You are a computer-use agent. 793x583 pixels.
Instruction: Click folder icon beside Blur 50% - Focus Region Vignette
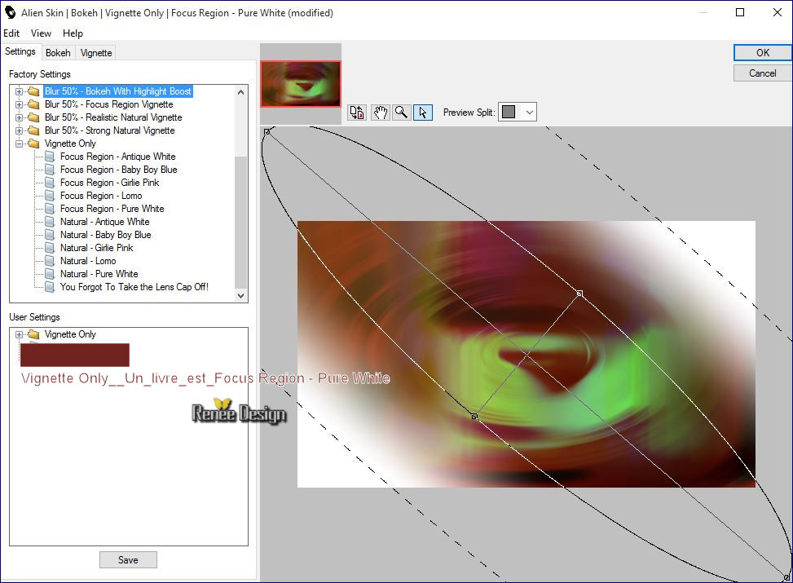(34, 104)
